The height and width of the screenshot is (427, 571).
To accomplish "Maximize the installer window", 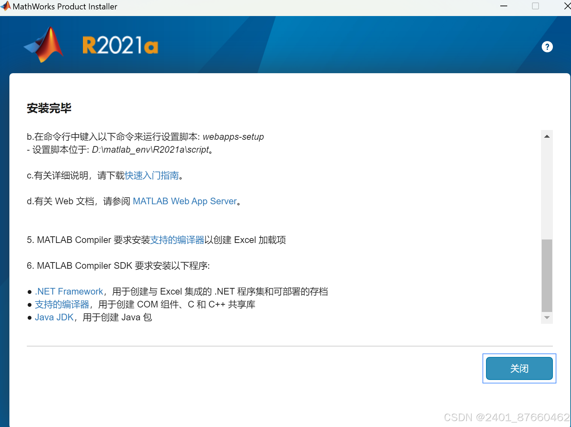I will (x=535, y=6).
